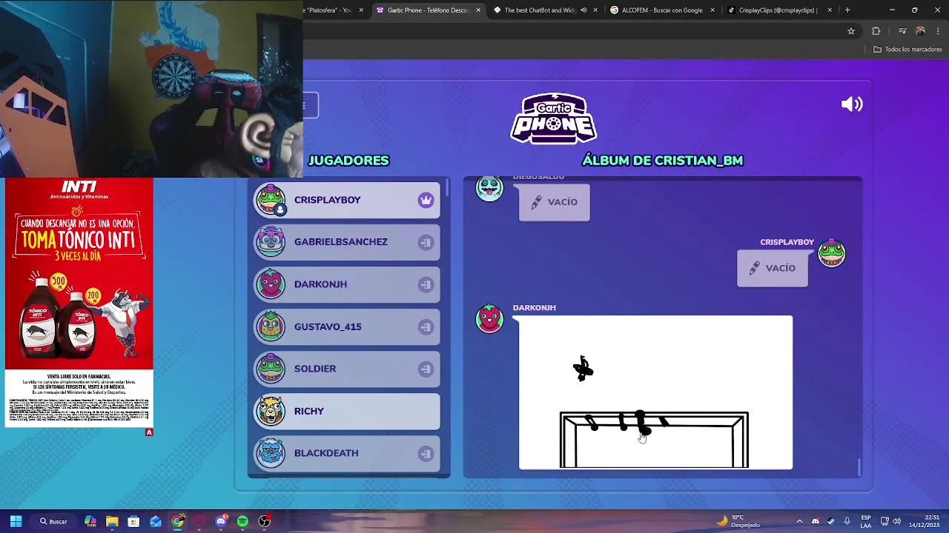Viewport: 949px width, 533px height.
Task: Open the Chrome media control icon
Action: pos(902,31)
